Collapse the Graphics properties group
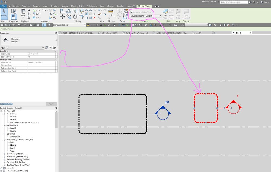The height and width of the screenshot is (172, 271). [x=56, y=51]
